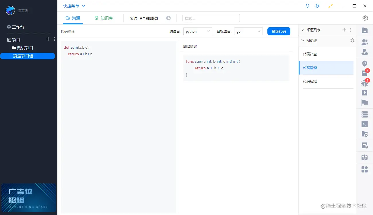Image resolution: width=373 pixels, height=215 pixels.
Task: Click the 翻译代码 button
Action: (x=279, y=31)
